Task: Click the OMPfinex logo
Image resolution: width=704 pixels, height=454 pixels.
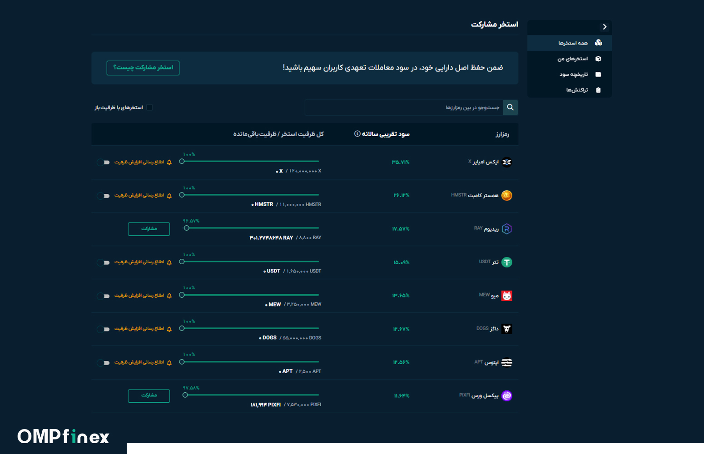Action: point(63,436)
